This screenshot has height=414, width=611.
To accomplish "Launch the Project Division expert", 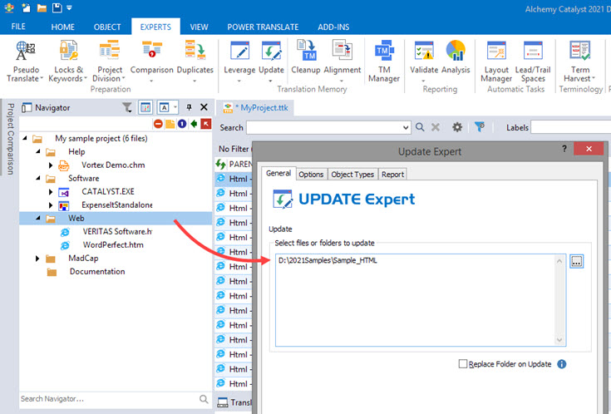I will 110,62.
